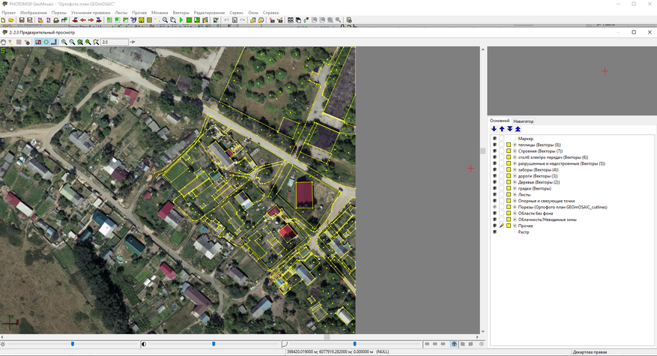Move layer up with single up arrow
The image size is (657, 356).
pos(502,129)
